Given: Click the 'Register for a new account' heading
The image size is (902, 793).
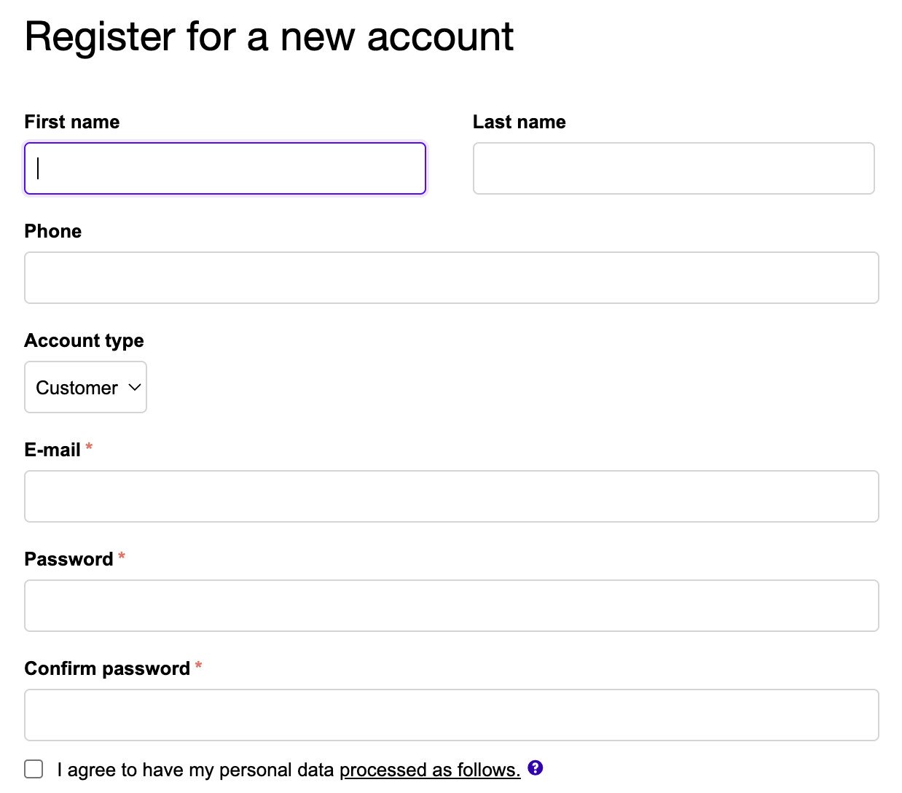Looking at the screenshot, I should (x=269, y=36).
